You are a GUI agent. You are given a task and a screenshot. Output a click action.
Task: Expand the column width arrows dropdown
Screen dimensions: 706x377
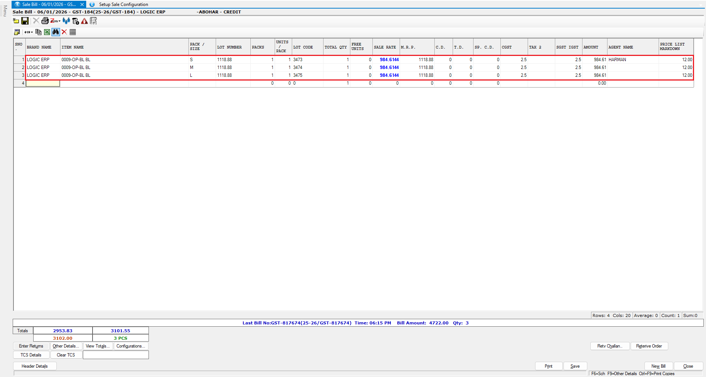click(28, 32)
